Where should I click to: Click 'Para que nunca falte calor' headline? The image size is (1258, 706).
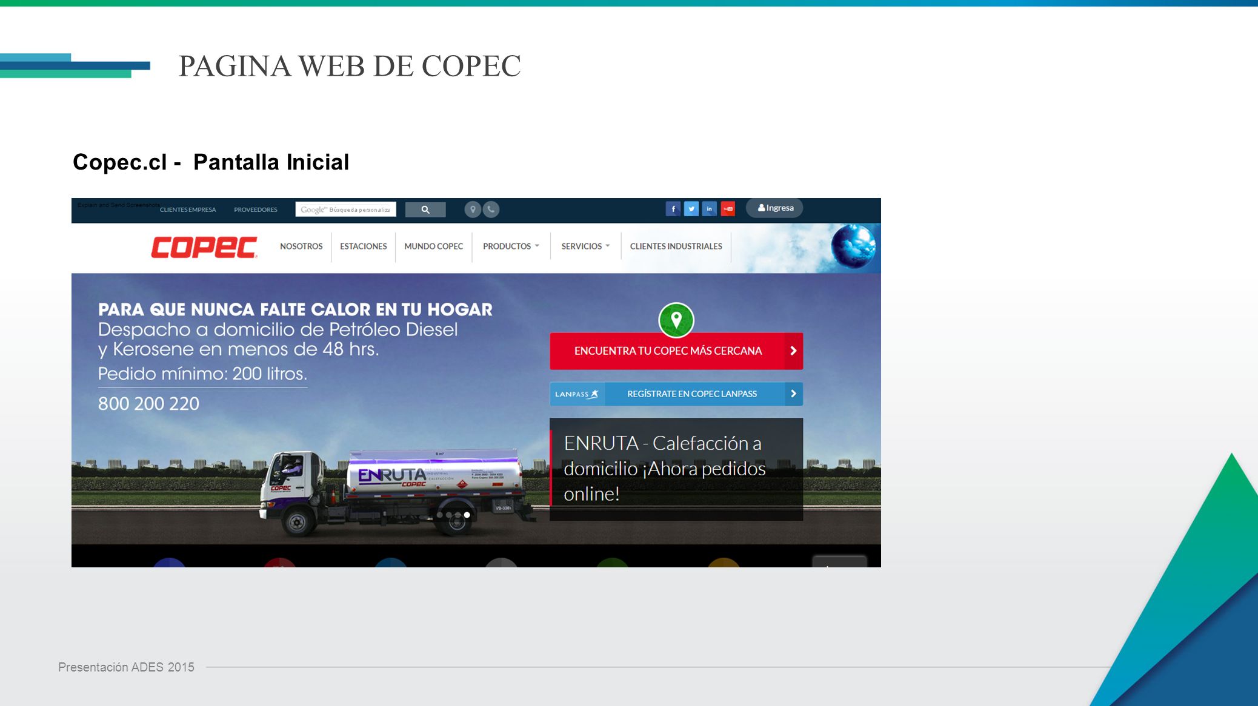tap(295, 309)
